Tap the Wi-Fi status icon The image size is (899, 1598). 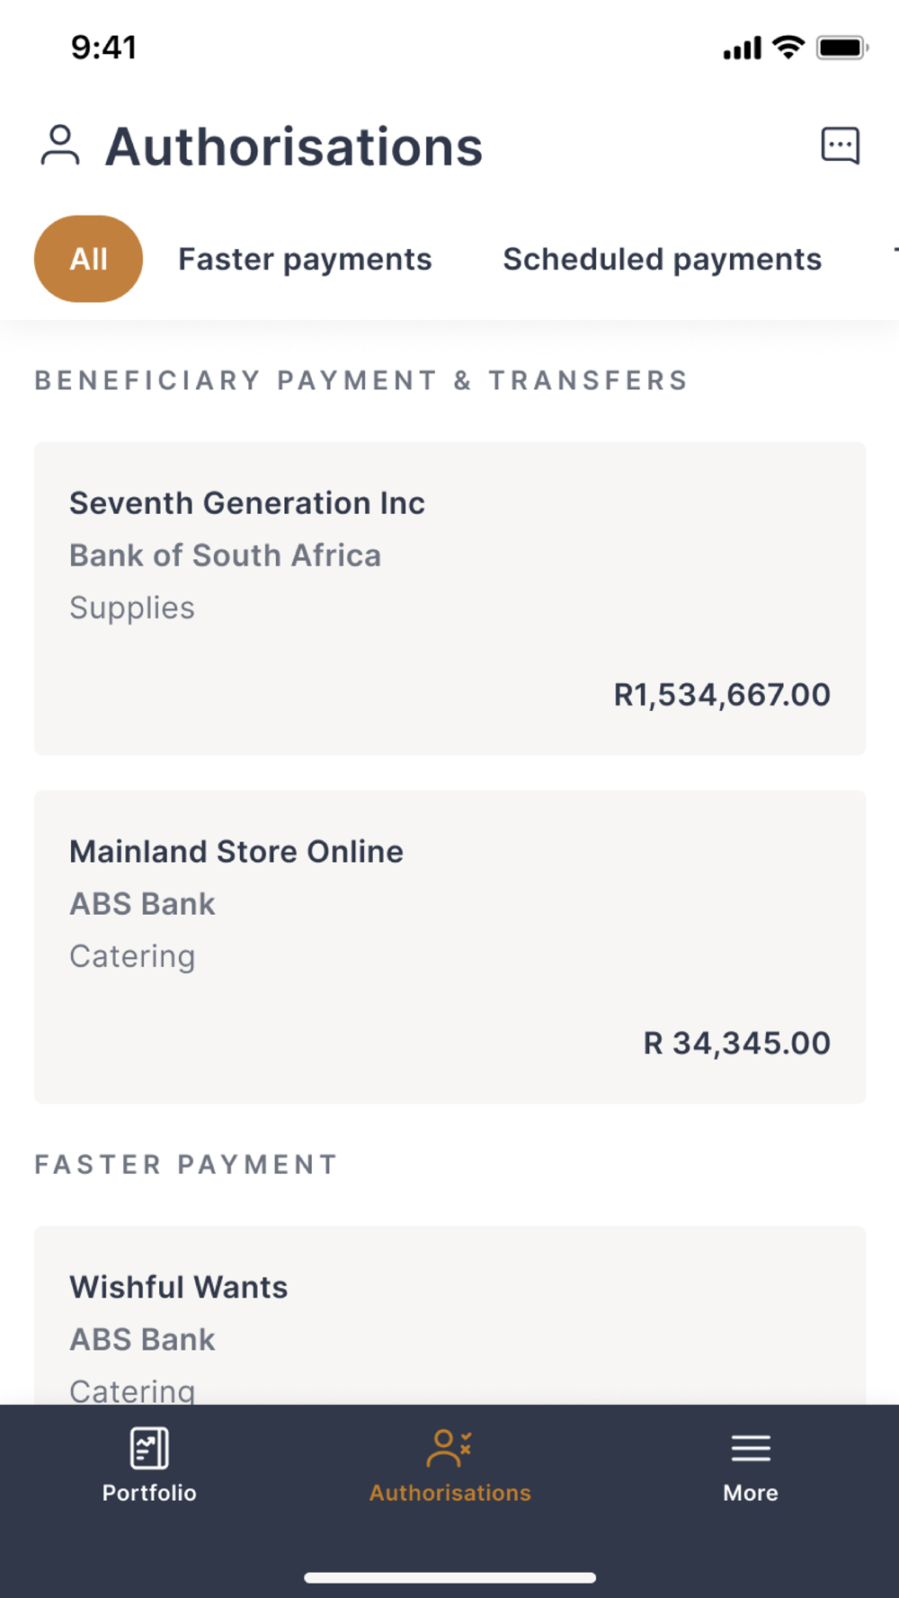pos(788,48)
